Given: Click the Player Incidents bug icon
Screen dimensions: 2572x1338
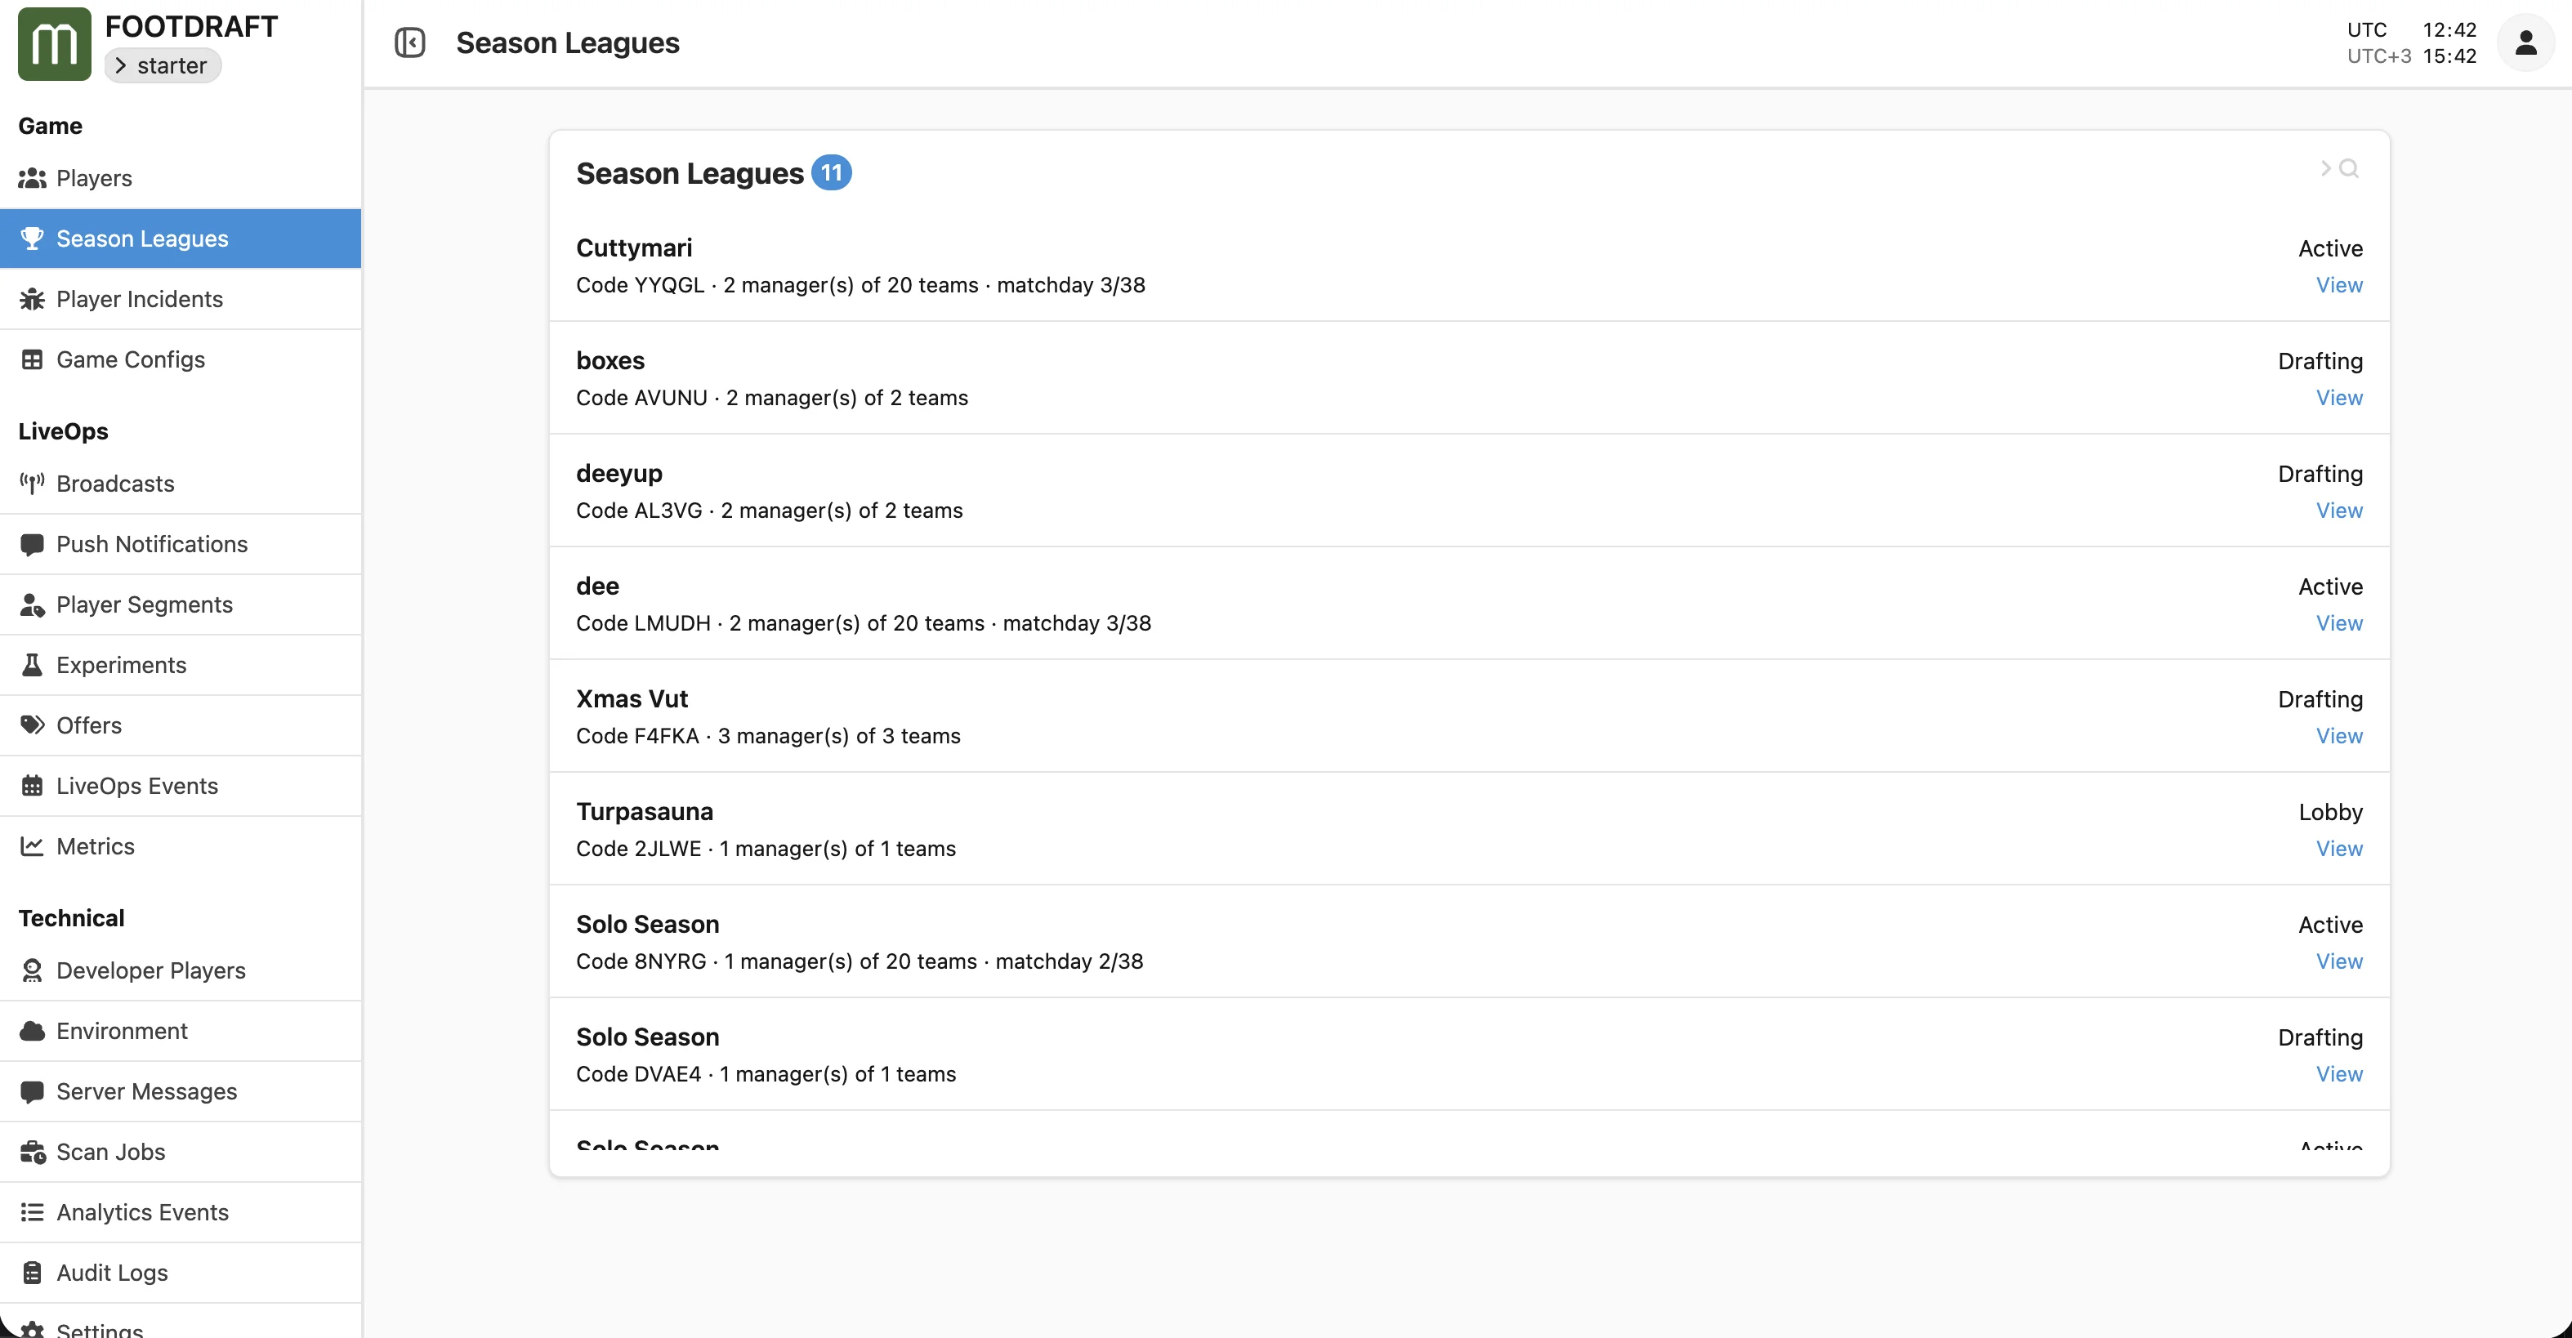Looking at the screenshot, I should tap(32, 298).
